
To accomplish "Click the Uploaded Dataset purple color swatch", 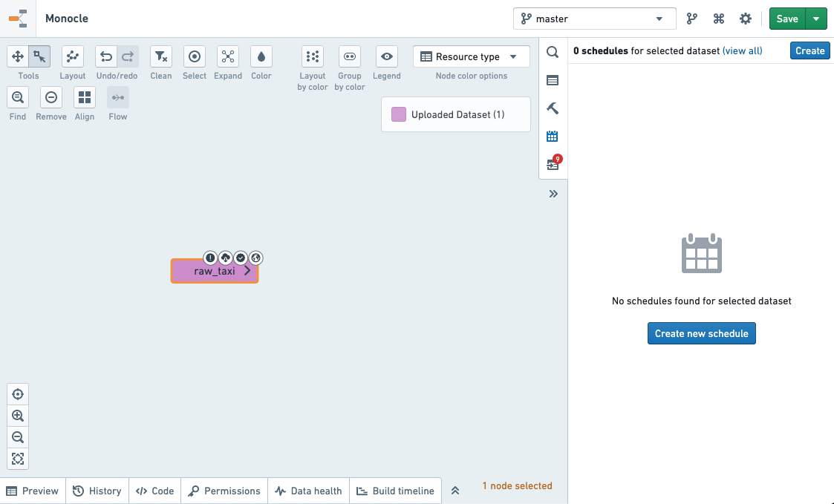I will click(399, 114).
